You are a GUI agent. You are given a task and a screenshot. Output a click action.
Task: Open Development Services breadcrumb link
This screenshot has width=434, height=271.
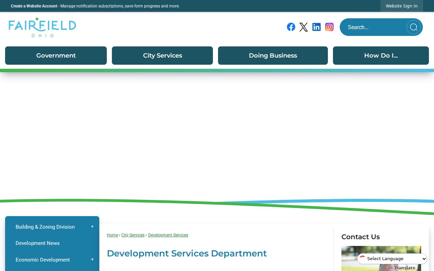pyautogui.click(x=168, y=235)
